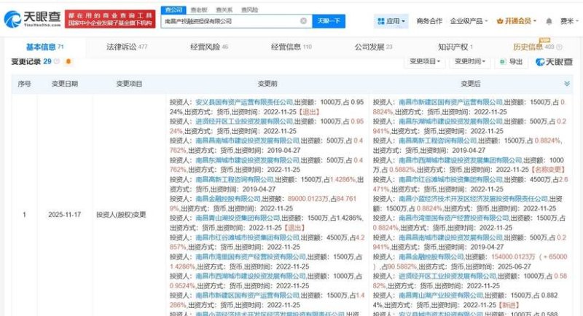
Task: Open 南昌金融控股有限公司 link in 变更前 column
Action: (x=228, y=199)
